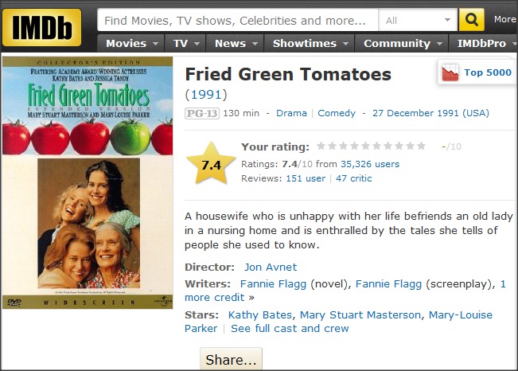518x371 pixels.
Task: Open the News menu
Action: 235,43
